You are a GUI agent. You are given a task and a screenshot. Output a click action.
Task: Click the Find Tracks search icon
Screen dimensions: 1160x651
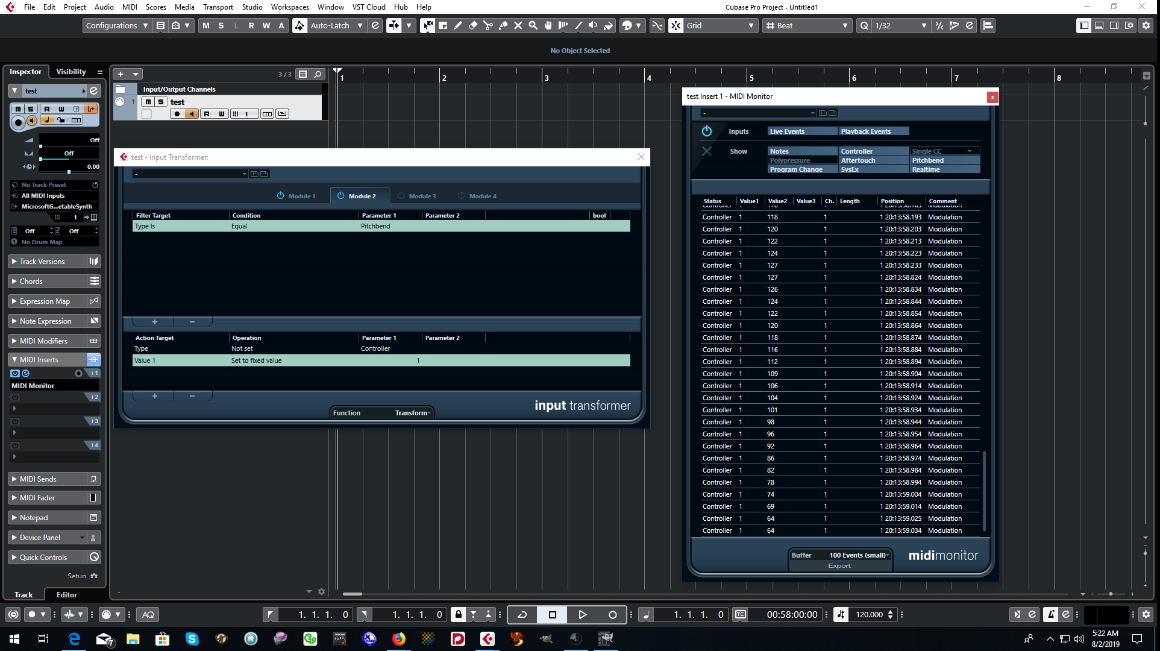[x=318, y=74]
